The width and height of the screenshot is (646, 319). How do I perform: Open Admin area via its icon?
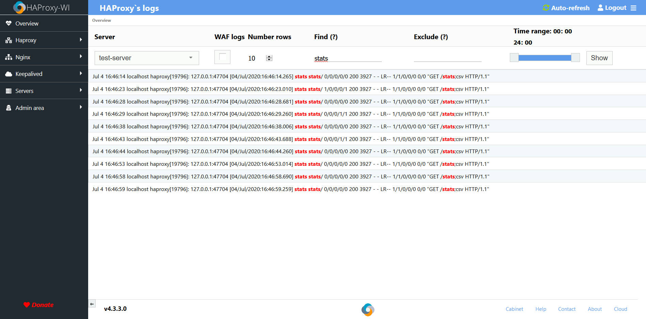point(8,108)
